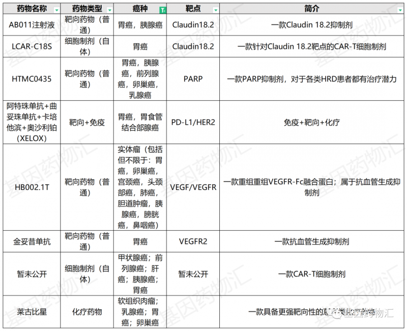Select the 一款CAR-T细胞制剂 description cell
Viewport: 407px width, 331px height.
312,274
